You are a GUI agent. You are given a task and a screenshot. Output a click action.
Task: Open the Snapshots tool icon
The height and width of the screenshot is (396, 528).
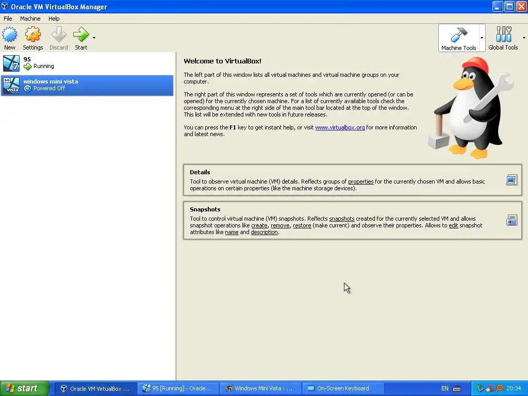point(511,220)
